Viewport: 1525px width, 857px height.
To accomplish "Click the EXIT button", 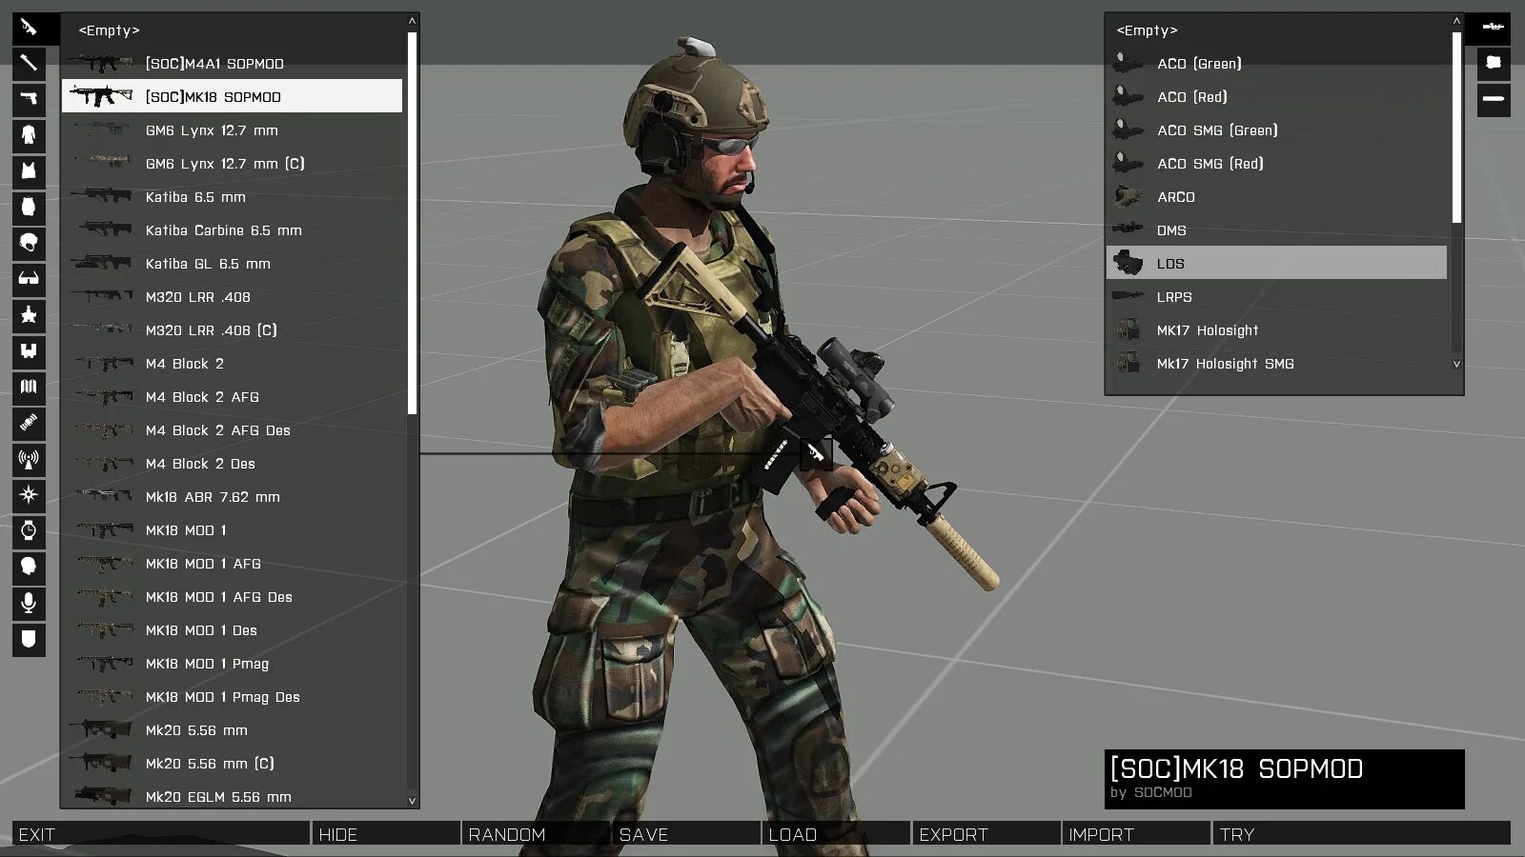I will click(x=160, y=833).
